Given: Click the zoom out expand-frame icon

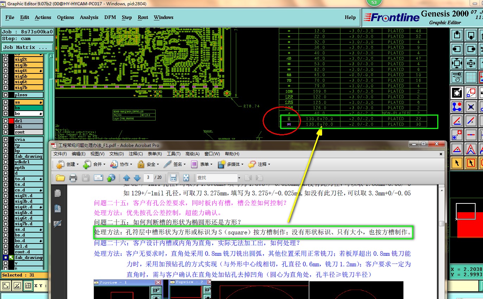Looking at the screenshot, I should click(x=457, y=63).
